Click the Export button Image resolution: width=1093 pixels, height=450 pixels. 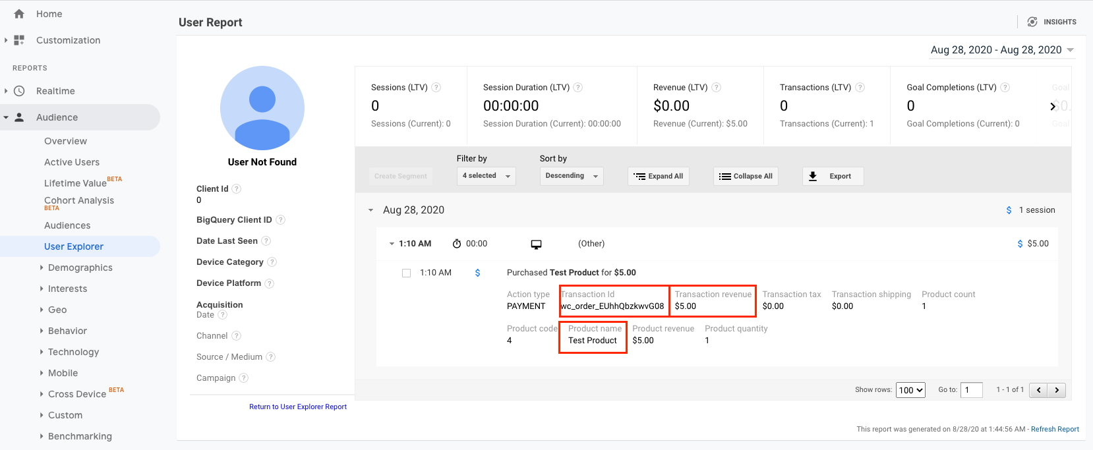click(x=833, y=176)
